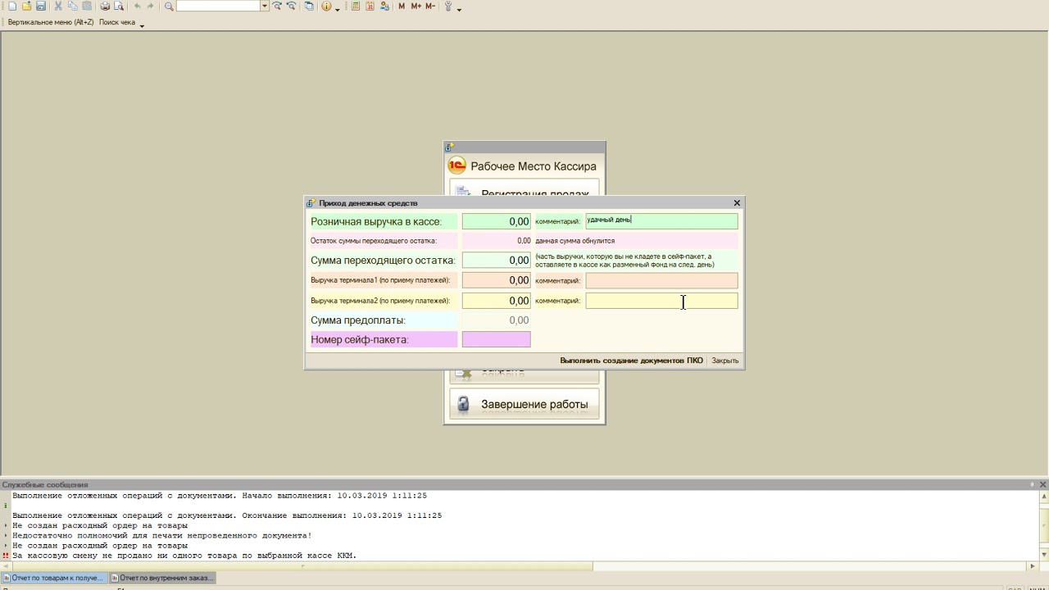Click the Save diskette icon

(x=40, y=6)
